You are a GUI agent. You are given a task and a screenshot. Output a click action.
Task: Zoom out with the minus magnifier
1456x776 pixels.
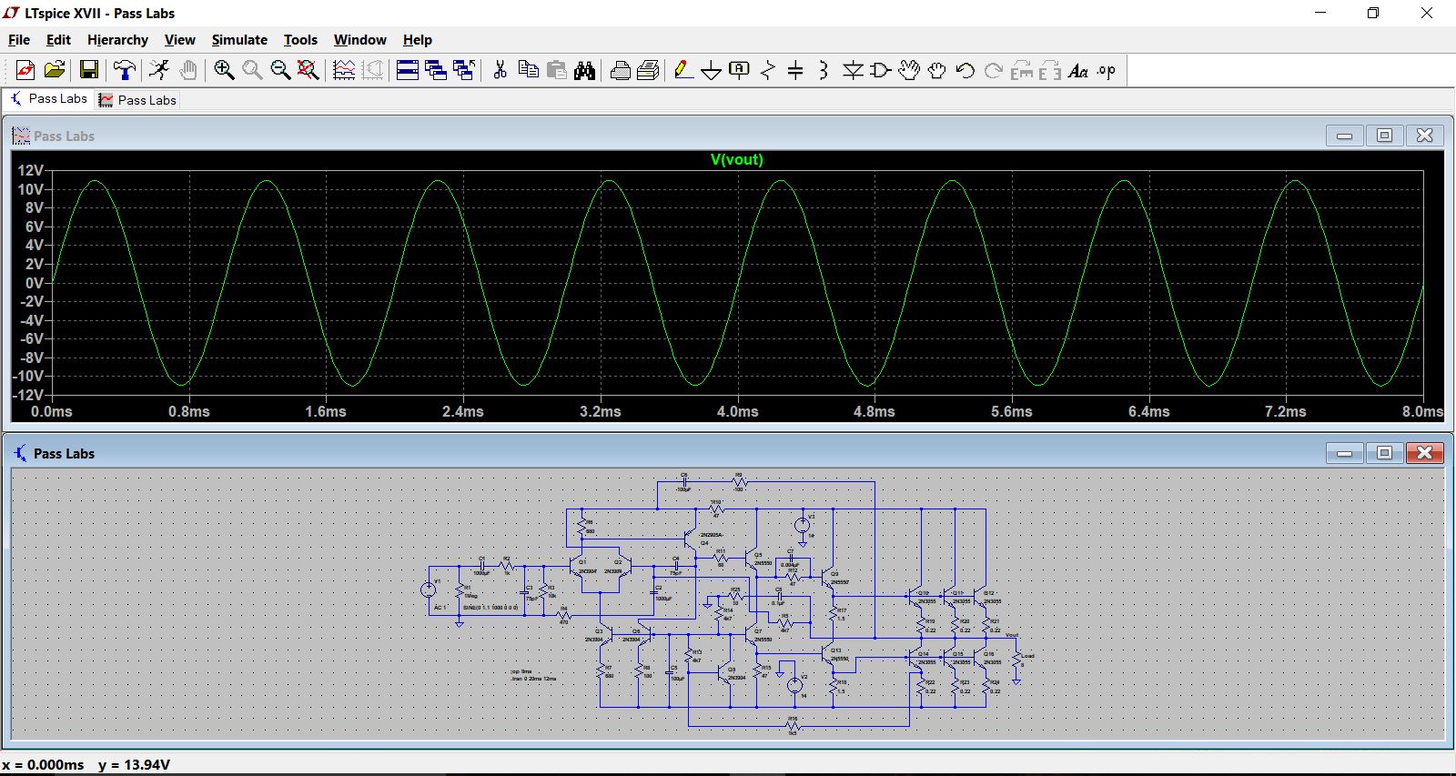(x=280, y=70)
